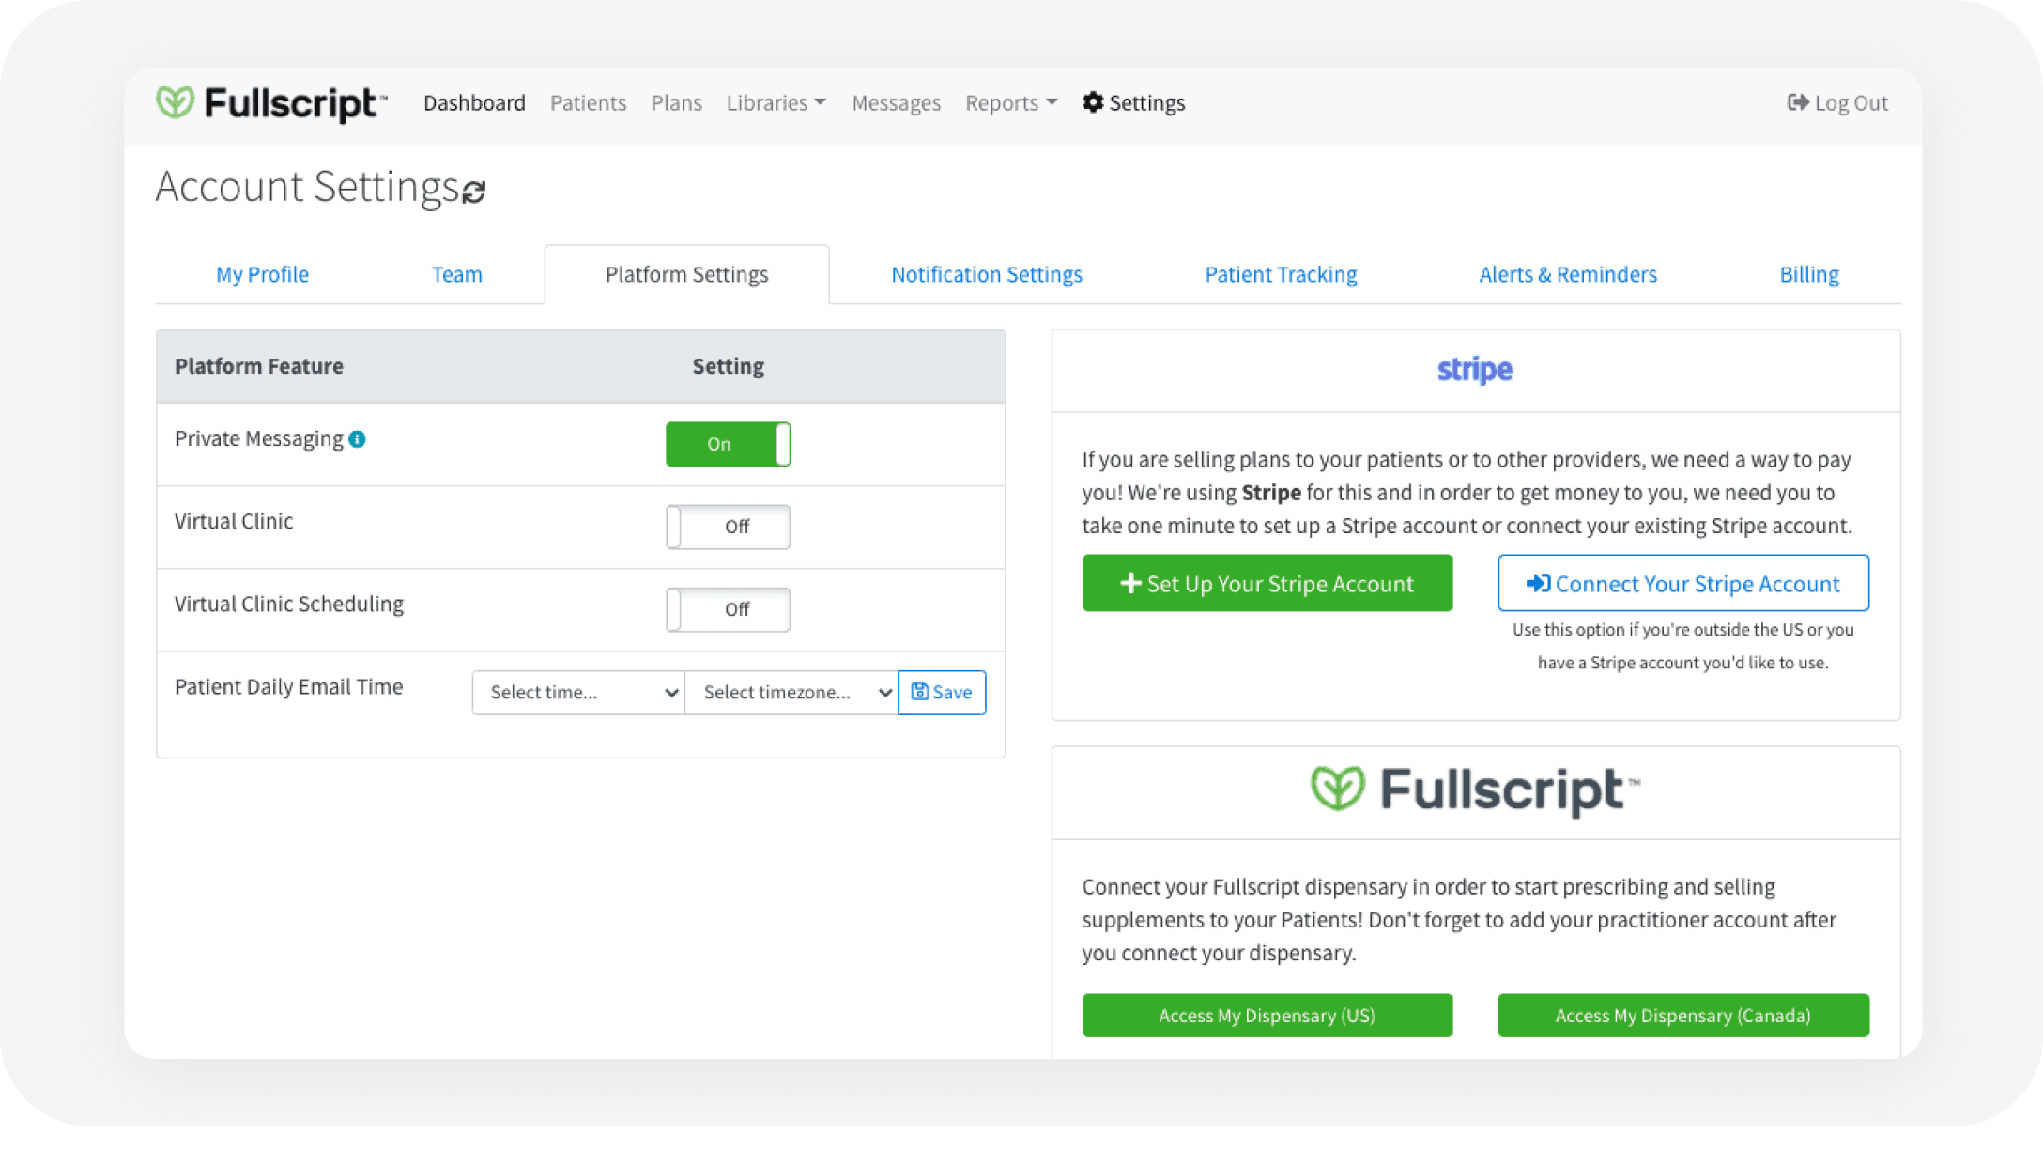
Task: Click Access My Dispensary (Canada)
Action: [x=1682, y=1016]
